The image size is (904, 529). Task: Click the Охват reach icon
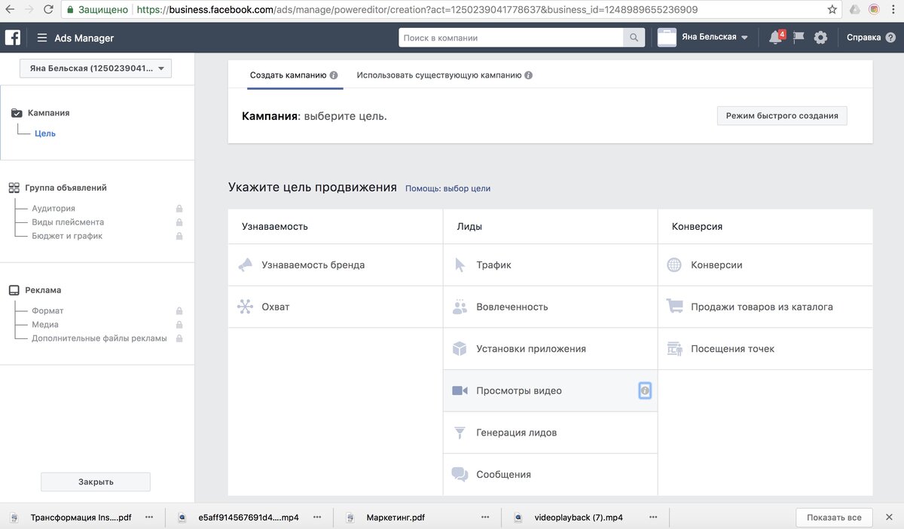click(245, 307)
